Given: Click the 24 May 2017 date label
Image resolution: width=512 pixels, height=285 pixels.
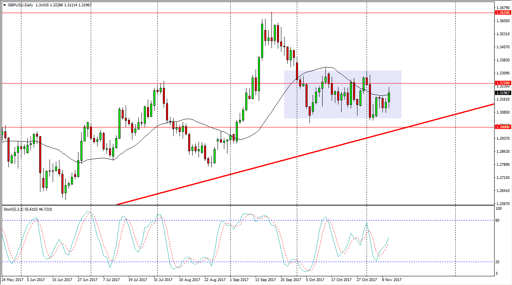Looking at the screenshot, I should (x=13, y=279).
